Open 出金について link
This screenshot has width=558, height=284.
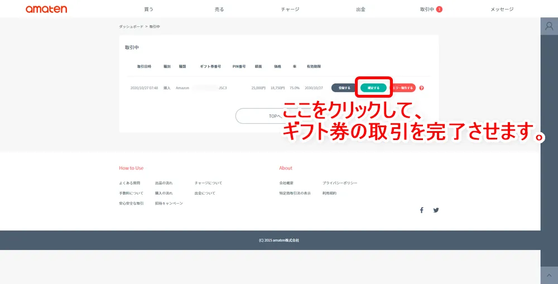point(205,193)
